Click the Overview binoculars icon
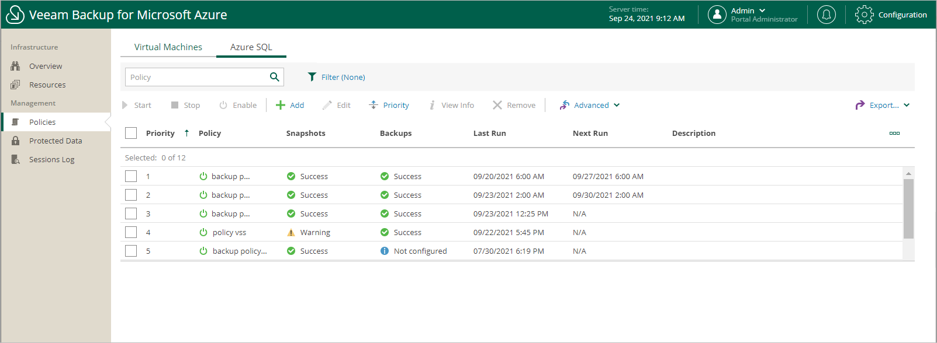937x343 pixels. point(16,66)
